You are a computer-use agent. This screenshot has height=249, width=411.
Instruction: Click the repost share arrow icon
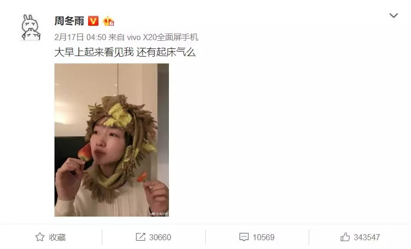pyautogui.click(x=140, y=237)
